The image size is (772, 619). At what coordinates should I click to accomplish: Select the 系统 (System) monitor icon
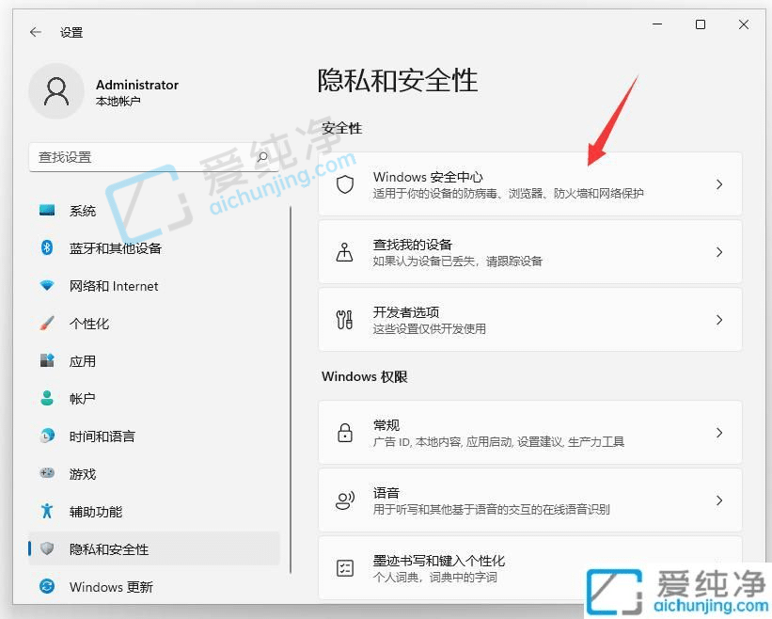42,211
